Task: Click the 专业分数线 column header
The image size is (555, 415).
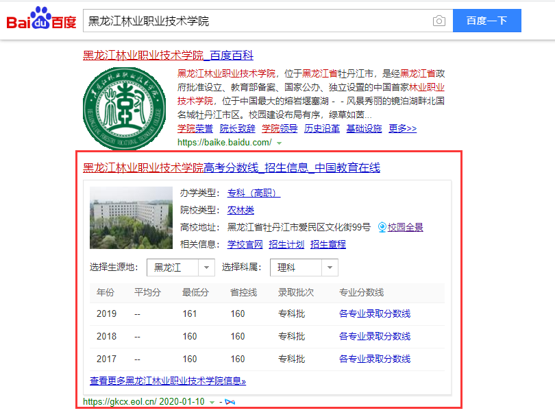Action: [361, 292]
